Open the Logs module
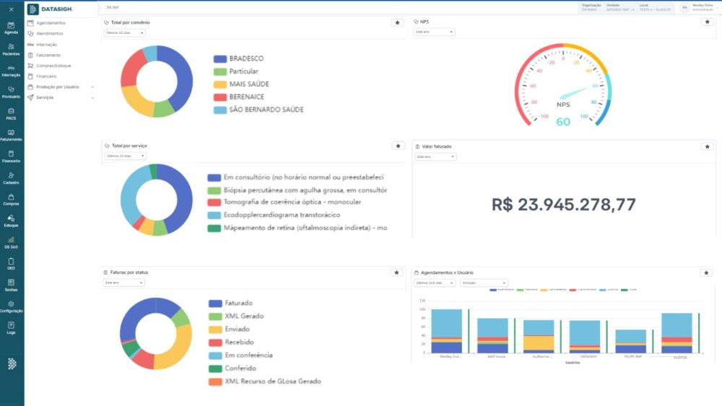Image resolution: width=722 pixels, height=406 pixels. (11, 328)
